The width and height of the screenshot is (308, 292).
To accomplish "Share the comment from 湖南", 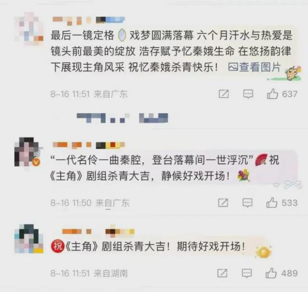I will coord(222,273).
